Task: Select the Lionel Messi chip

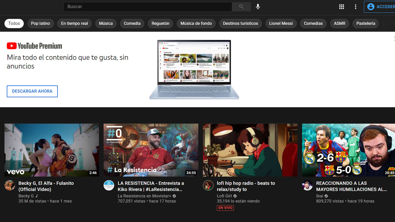Action: (281, 23)
